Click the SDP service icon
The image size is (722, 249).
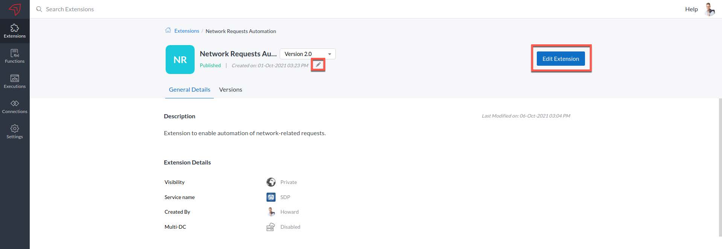click(x=271, y=197)
